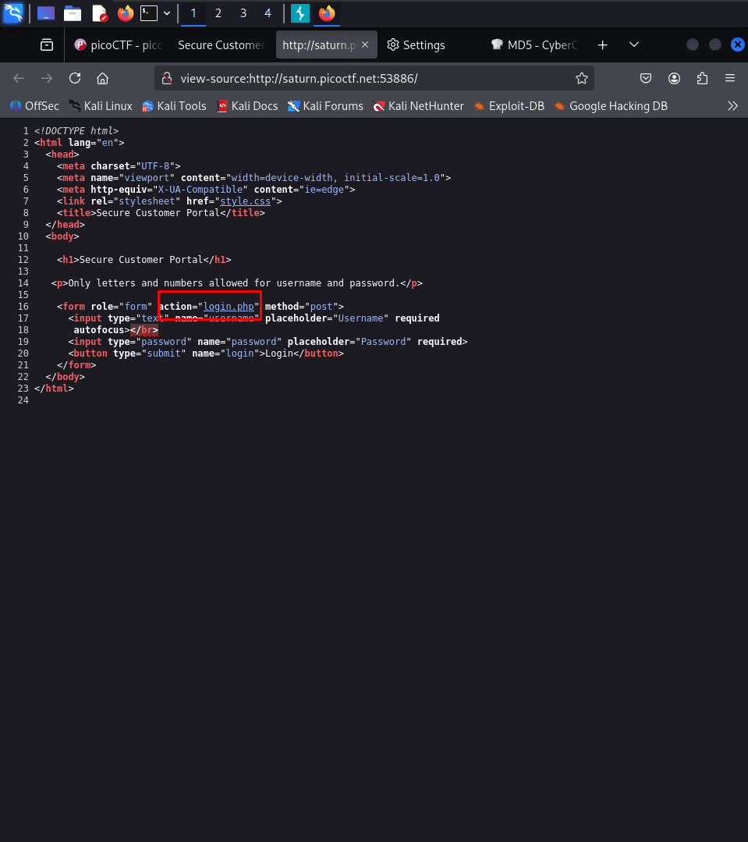Open a new tab with the plus button
The width and height of the screenshot is (748, 842).
click(602, 45)
